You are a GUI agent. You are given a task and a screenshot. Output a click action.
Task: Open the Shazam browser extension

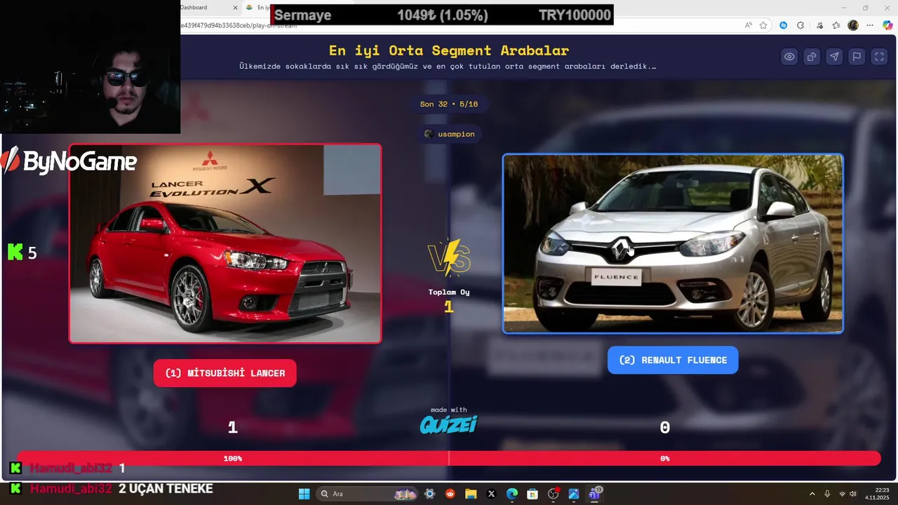[x=783, y=25]
